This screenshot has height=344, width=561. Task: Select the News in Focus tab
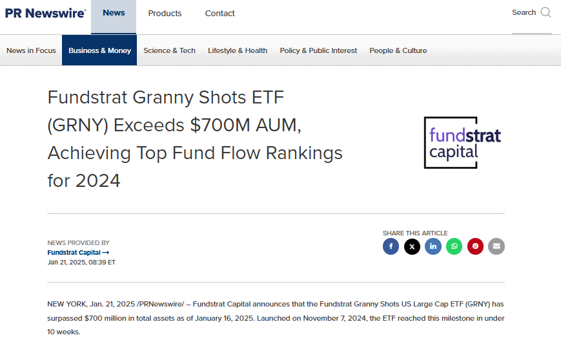31,50
